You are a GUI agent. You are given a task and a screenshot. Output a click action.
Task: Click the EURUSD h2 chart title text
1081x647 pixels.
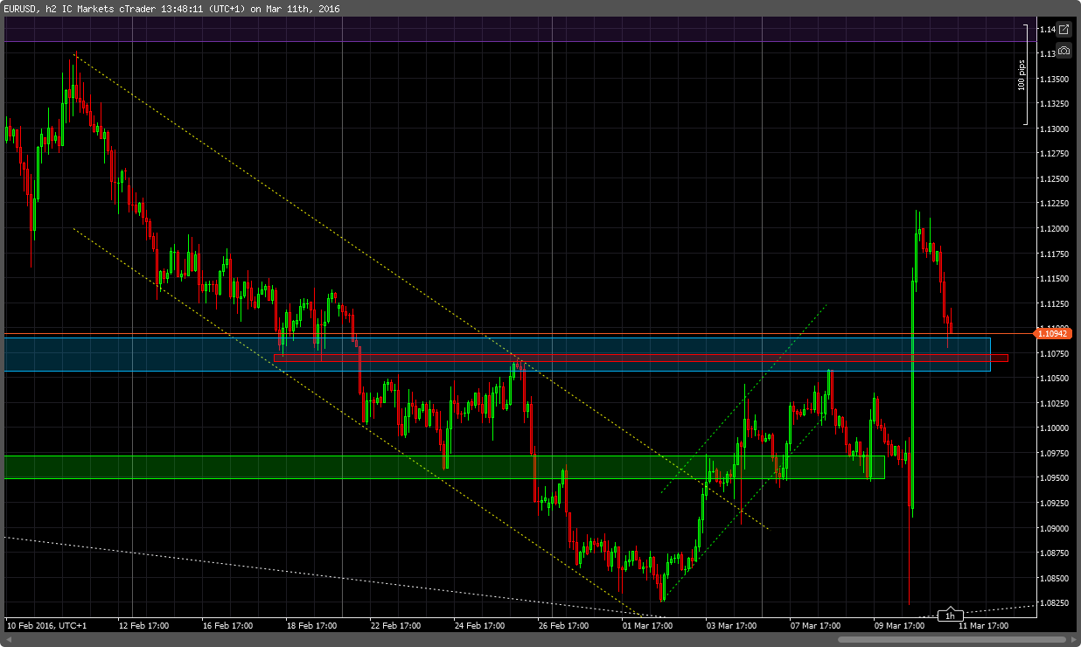(x=172, y=9)
